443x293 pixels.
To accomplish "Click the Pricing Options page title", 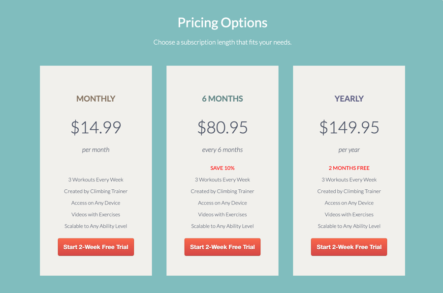I will tap(222, 23).
